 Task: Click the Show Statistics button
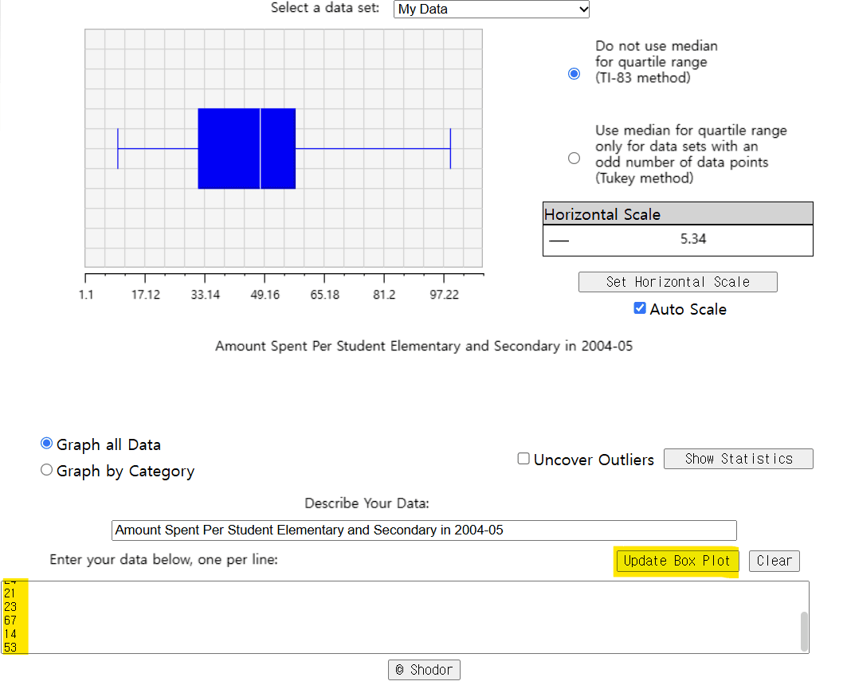tap(738, 459)
